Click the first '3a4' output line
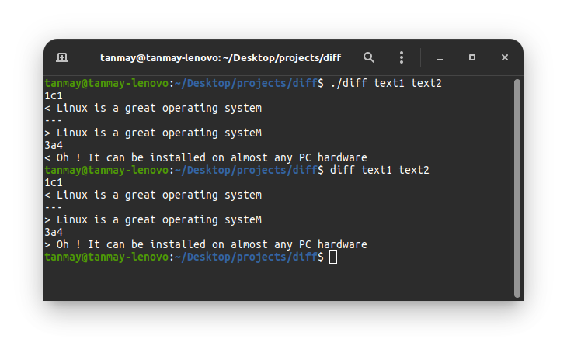This screenshot has height=349, width=567. pyautogui.click(x=54, y=146)
